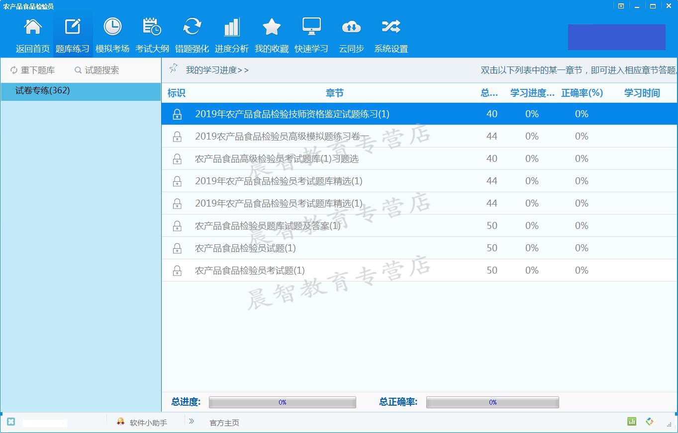This screenshot has height=433, width=678.
Task: Sort by 章节 column header
Action: pyautogui.click(x=335, y=93)
